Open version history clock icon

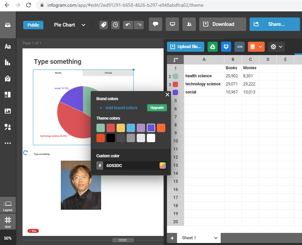[115, 25]
